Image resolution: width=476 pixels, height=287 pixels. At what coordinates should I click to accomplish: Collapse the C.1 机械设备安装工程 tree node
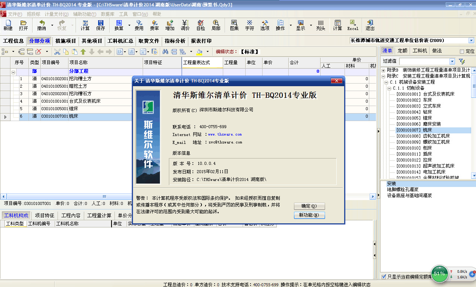386,82
